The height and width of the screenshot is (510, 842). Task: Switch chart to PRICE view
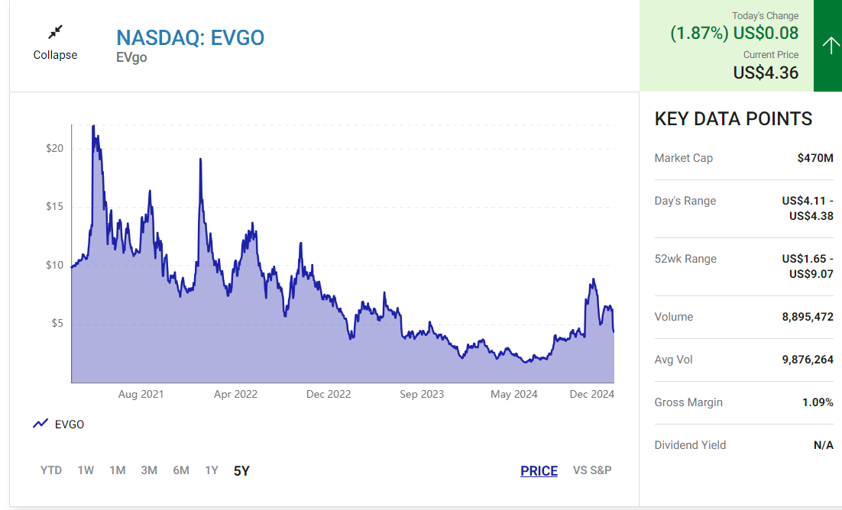pyautogui.click(x=539, y=471)
